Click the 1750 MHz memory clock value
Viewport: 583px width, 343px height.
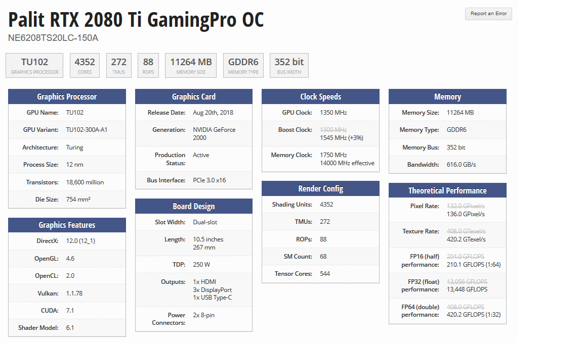(x=333, y=155)
